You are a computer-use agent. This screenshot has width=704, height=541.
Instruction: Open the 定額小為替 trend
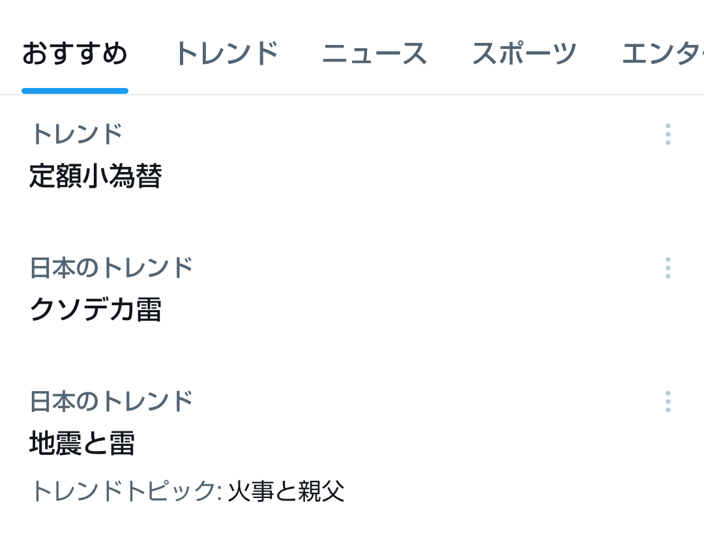[x=96, y=177]
